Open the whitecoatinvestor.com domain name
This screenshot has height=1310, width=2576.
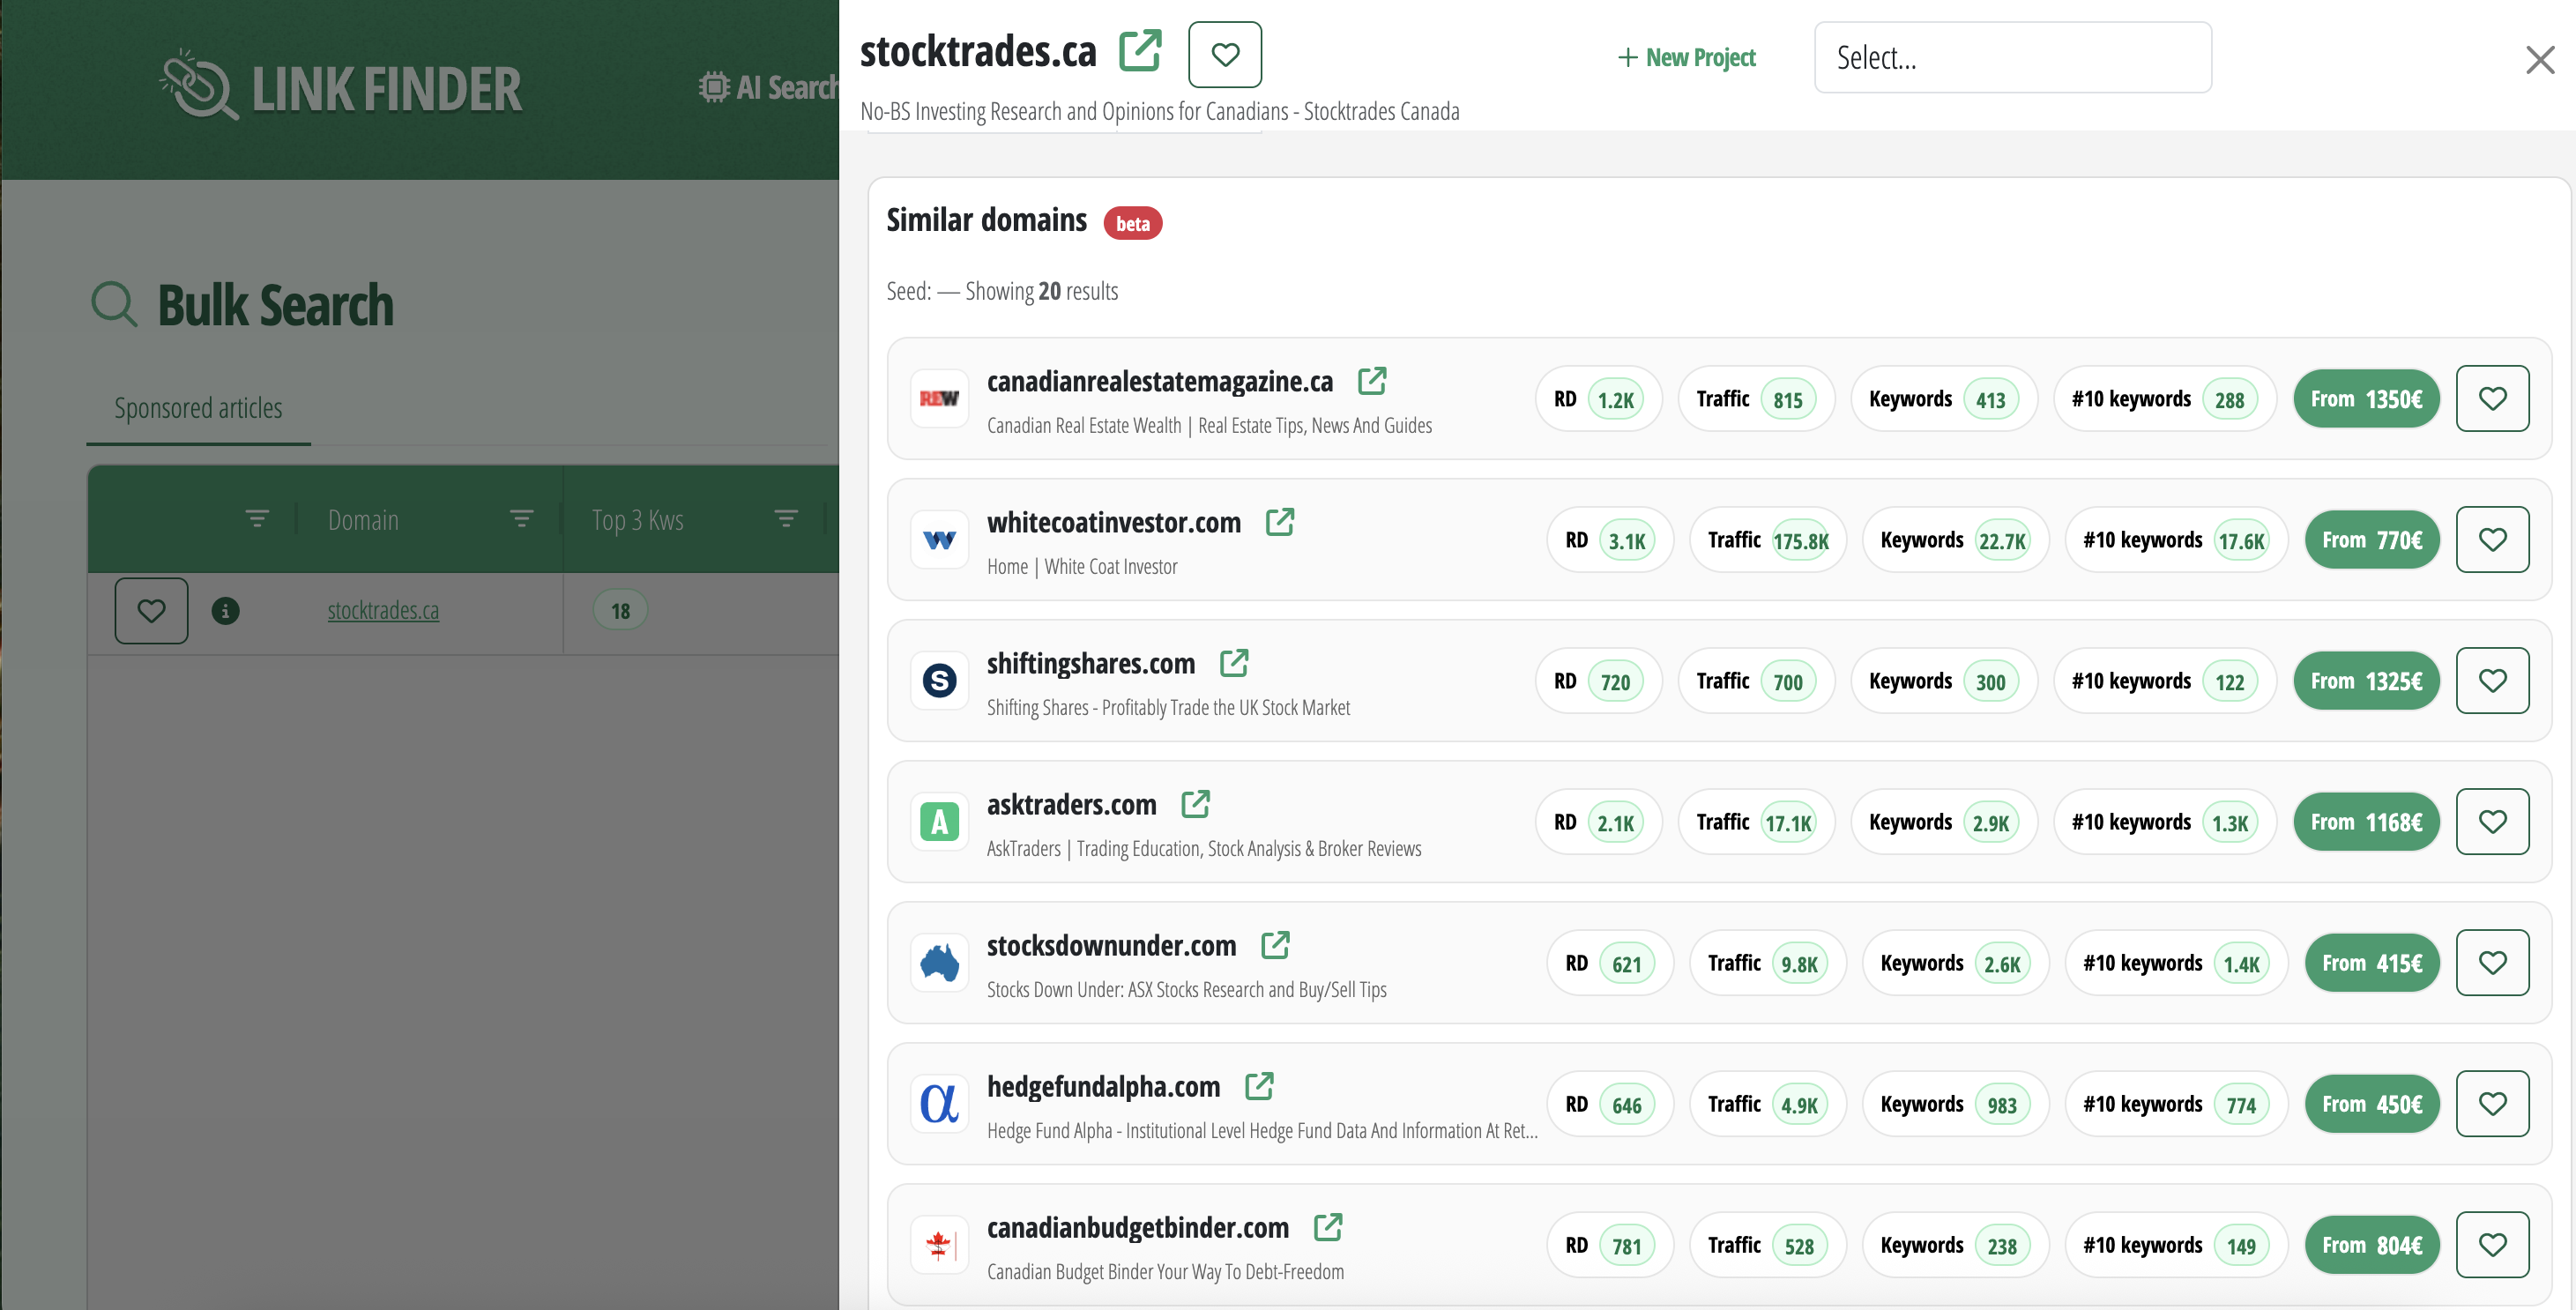pos(1114,522)
